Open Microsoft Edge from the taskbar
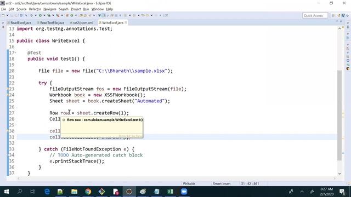The height and width of the screenshot is (197, 351). pyautogui.click(x=47, y=192)
